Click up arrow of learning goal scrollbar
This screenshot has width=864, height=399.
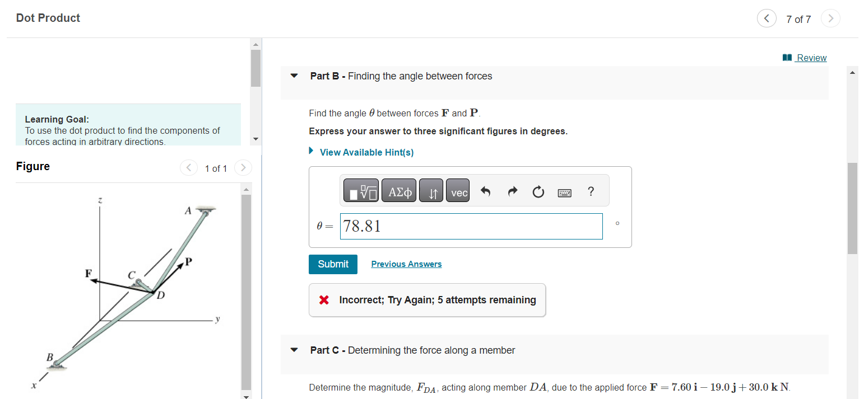coord(256,44)
